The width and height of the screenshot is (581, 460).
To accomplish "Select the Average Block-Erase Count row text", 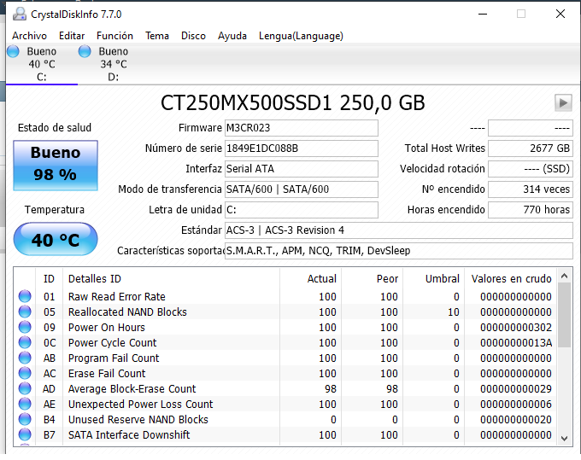I will pos(132,388).
